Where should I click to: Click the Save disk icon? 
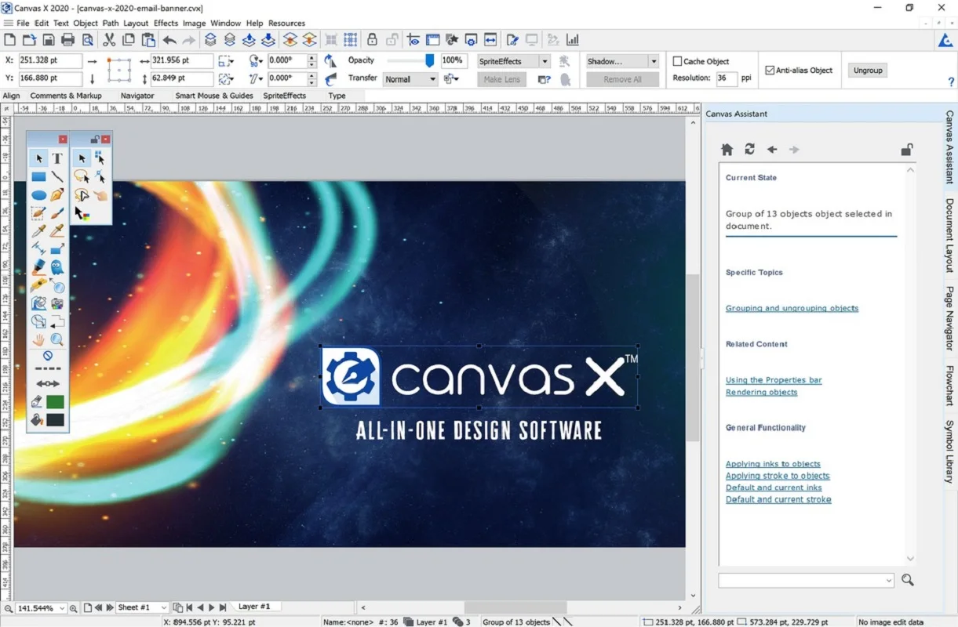49,40
